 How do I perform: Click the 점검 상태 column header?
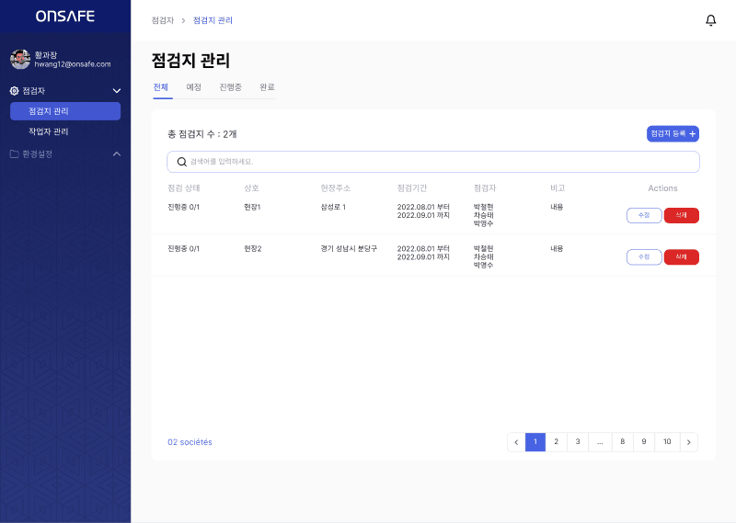coord(183,188)
